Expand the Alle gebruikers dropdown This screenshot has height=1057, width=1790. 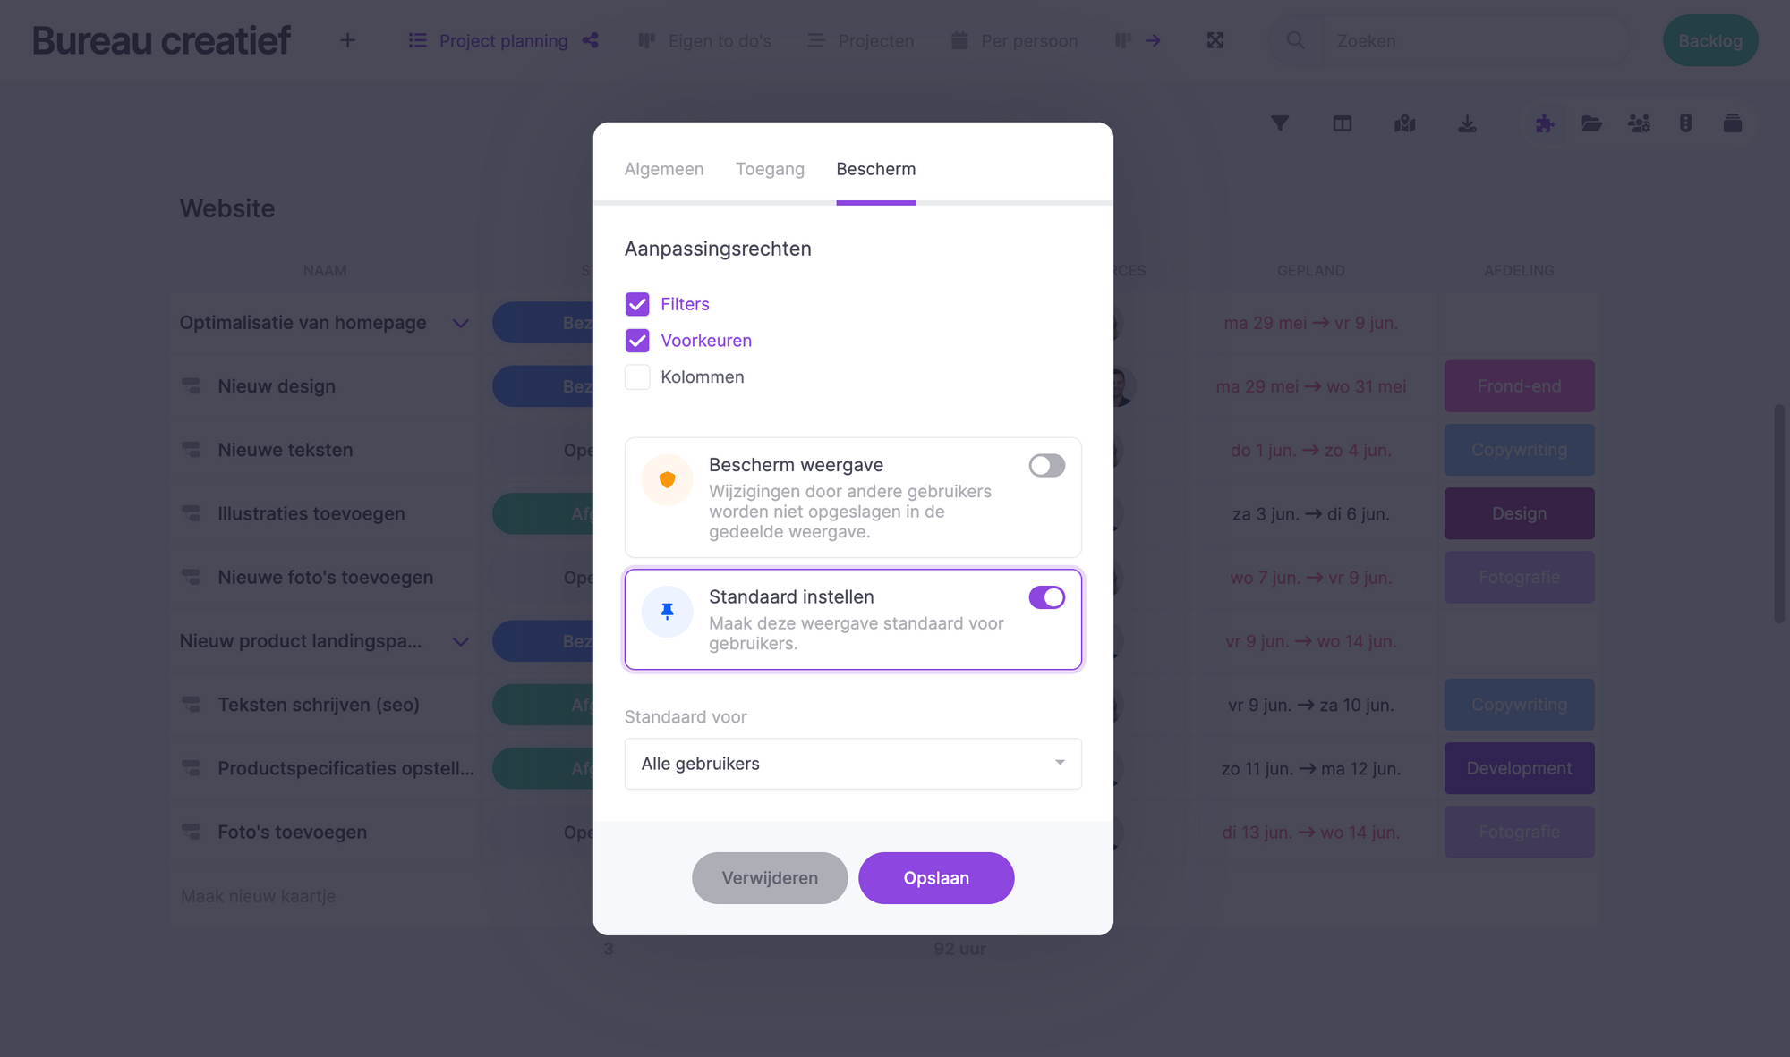[854, 763]
